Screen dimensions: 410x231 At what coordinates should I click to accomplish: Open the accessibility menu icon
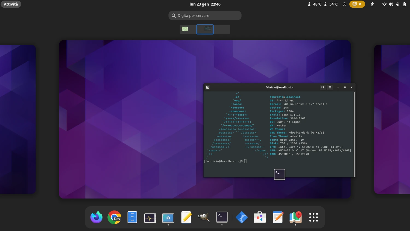372,4
